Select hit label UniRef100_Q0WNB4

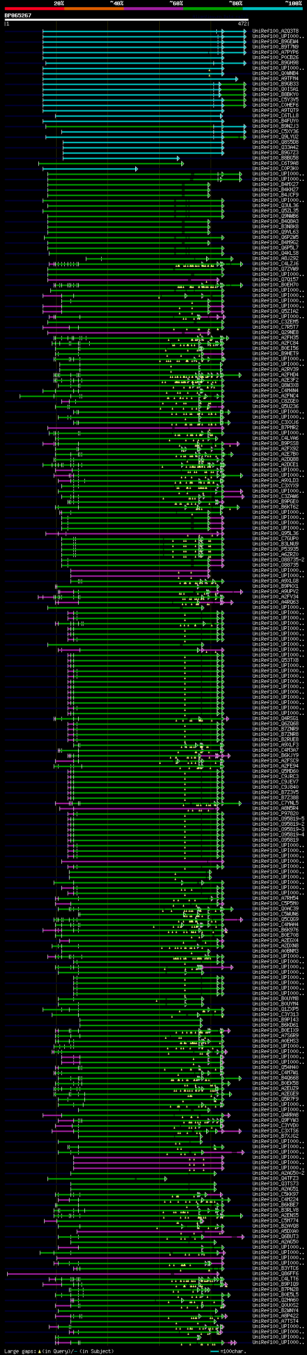[275, 73]
